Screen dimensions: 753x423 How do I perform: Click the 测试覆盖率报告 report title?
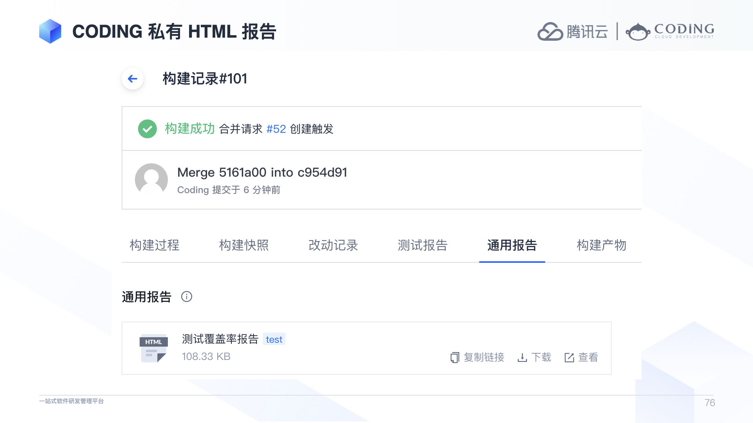[220, 339]
